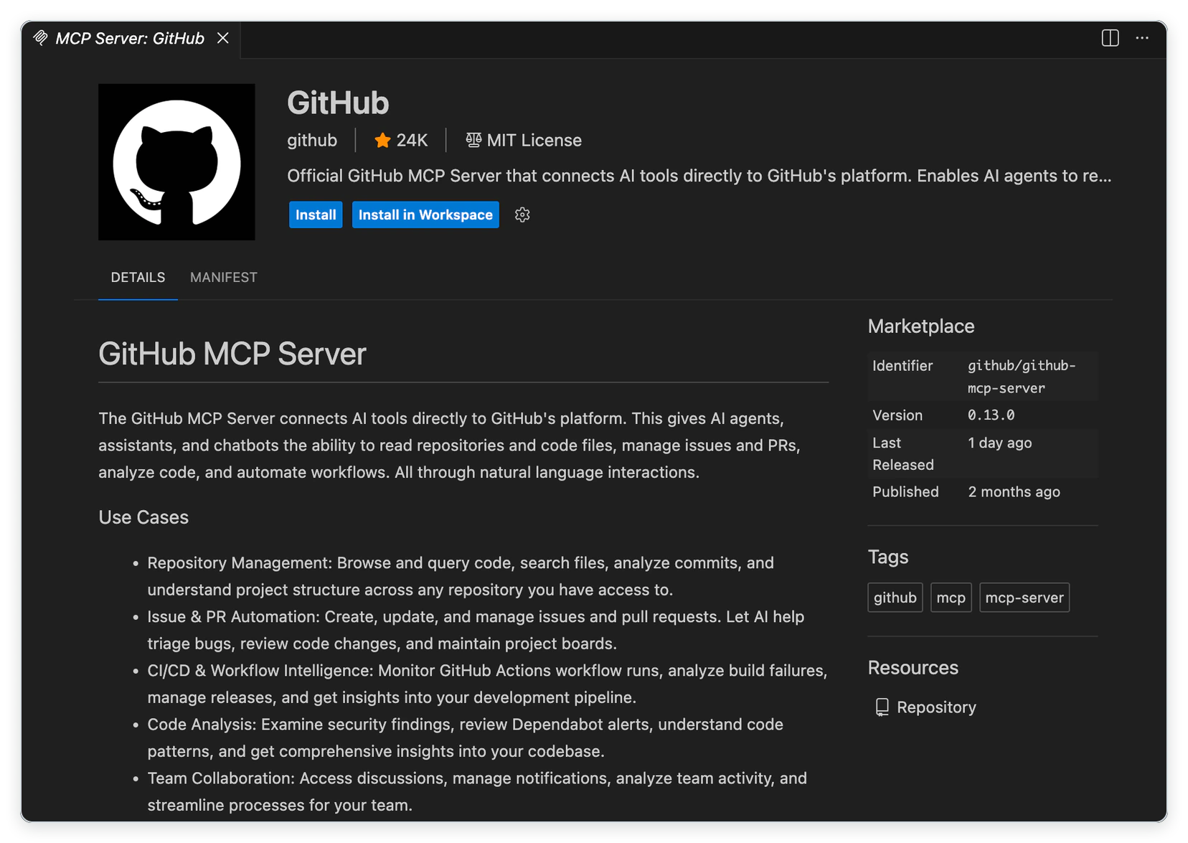The image size is (1188, 843).
Task: Click the split editor icon
Action: pos(1110,38)
